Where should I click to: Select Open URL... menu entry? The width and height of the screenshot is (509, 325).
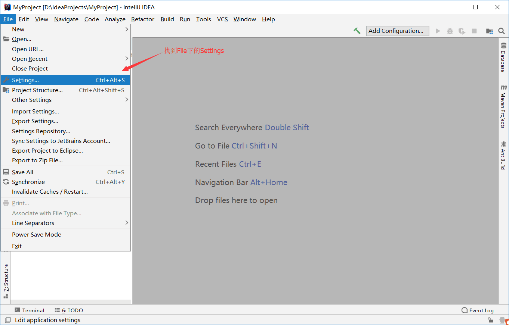click(65, 49)
